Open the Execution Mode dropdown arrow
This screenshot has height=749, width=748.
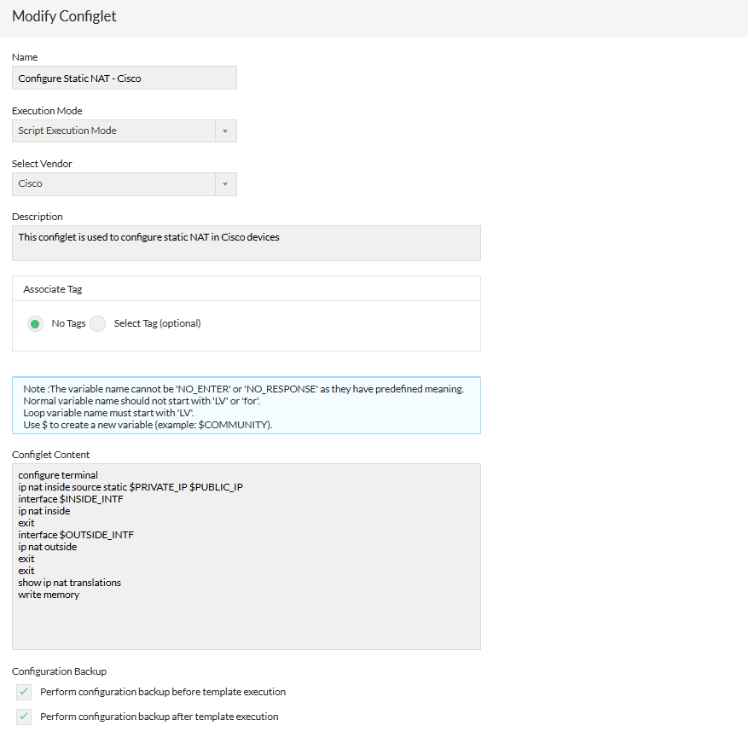pyautogui.click(x=225, y=131)
